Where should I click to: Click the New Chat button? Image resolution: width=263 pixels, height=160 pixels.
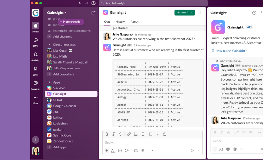(x=185, y=12)
